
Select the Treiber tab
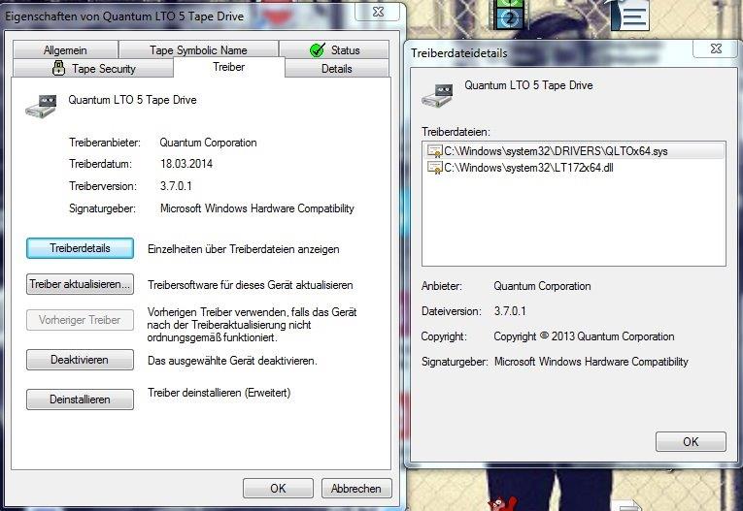[229, 67]
